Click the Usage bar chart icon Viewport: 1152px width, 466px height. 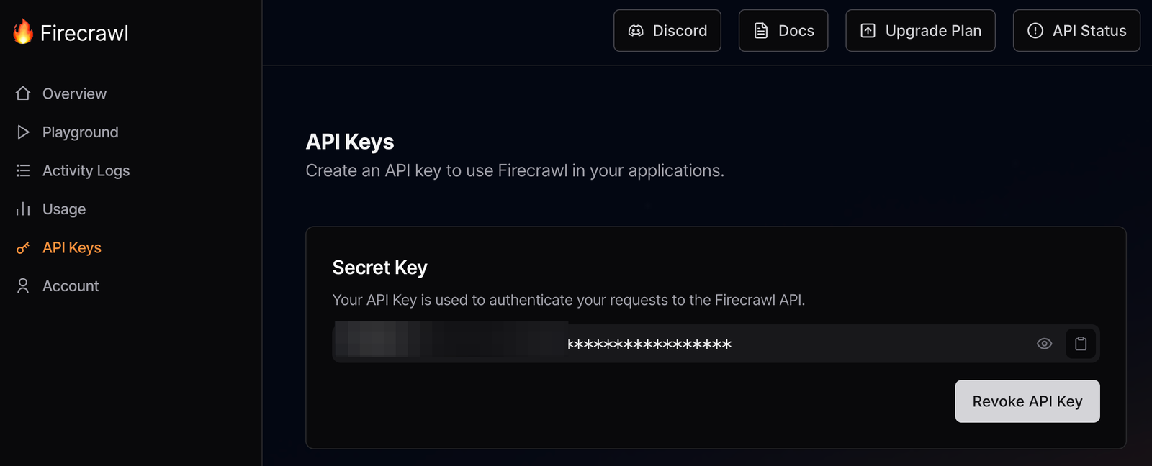point(22,209)
